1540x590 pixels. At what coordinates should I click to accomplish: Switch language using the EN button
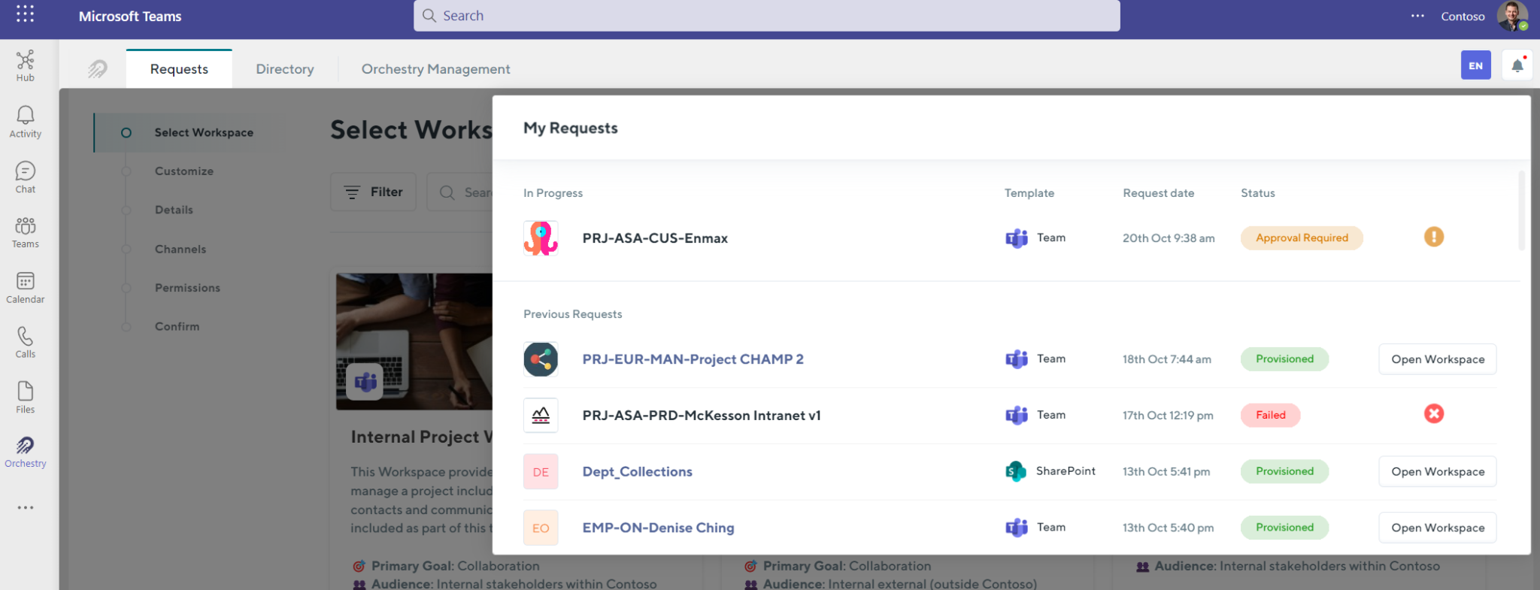(x=1475, y=65)
